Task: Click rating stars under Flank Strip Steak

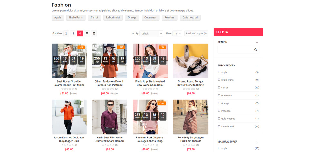Action: pyautogui.click(x=149, y=89)
